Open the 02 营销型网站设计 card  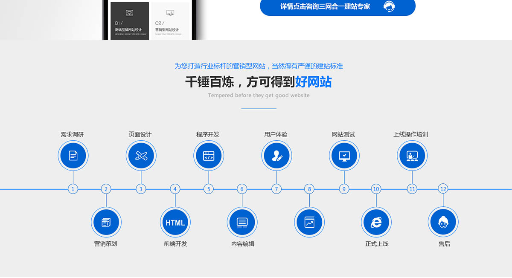(x=170, y=21)
